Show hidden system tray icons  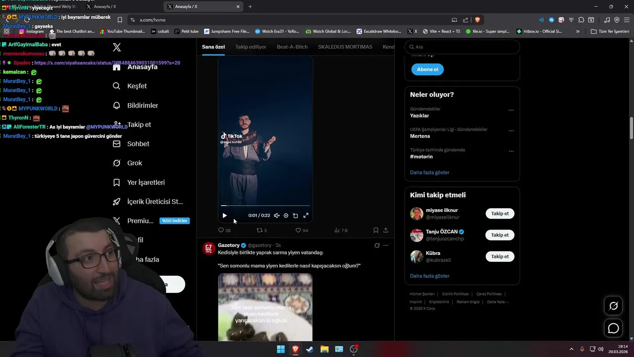pos(571,349)
